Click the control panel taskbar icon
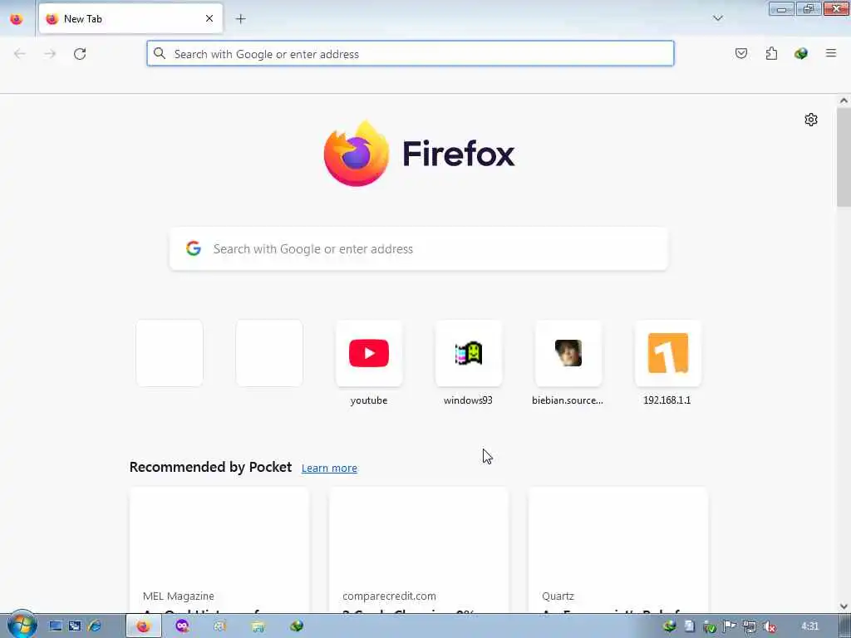851x638 pixels. tap(219, 626)
